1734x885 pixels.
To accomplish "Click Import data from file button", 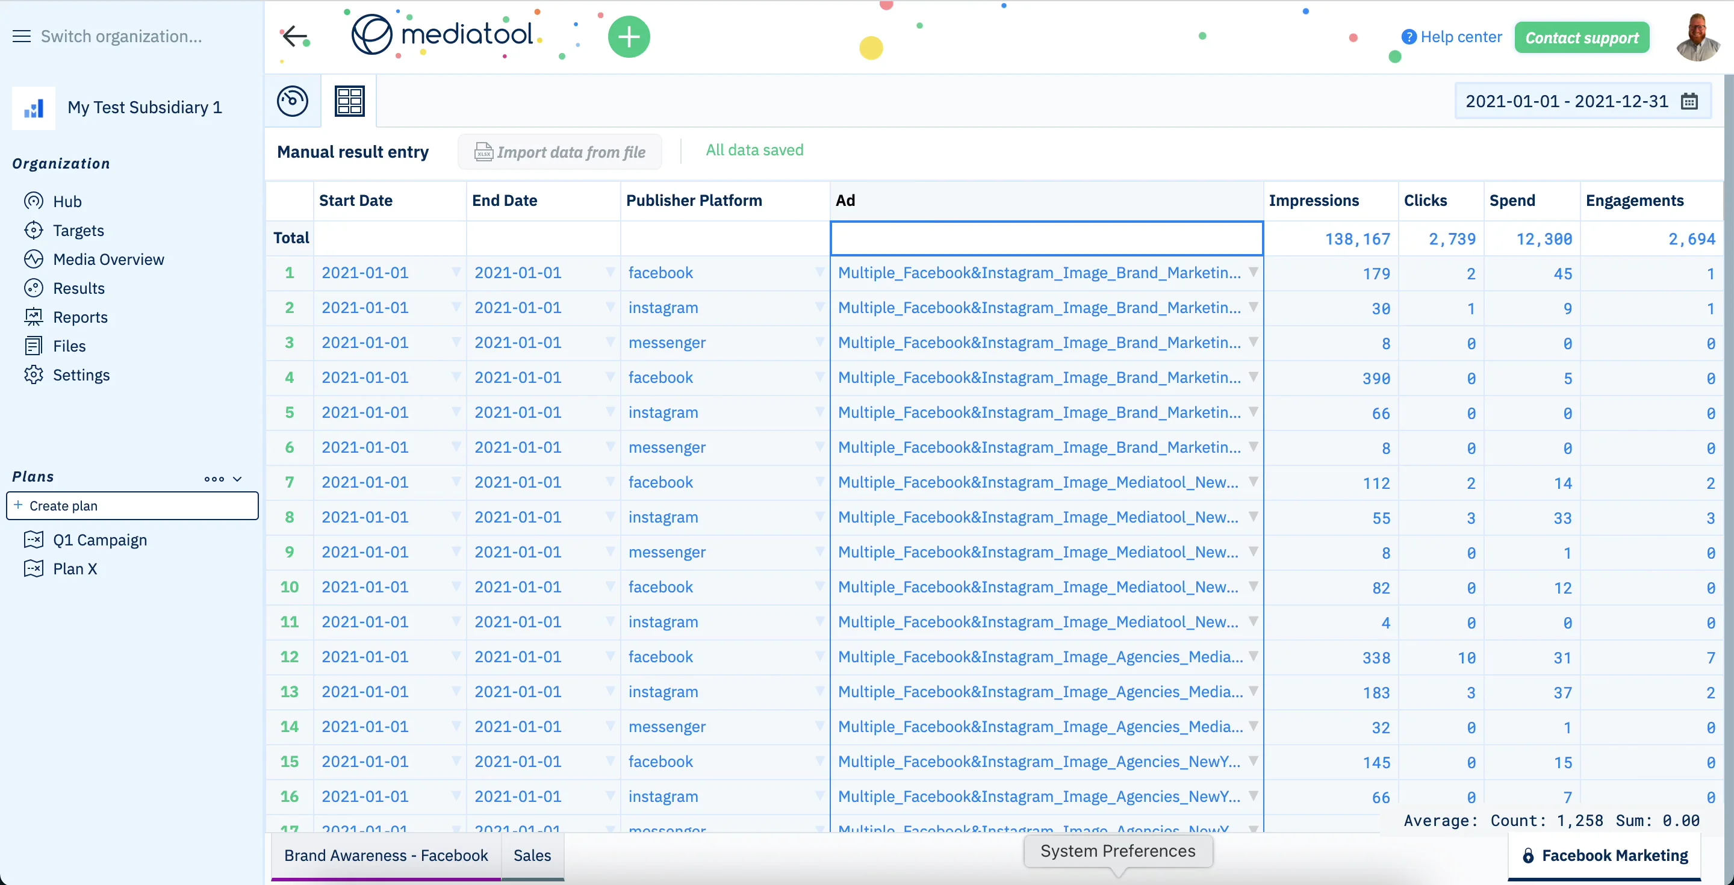I will (x=560, y=152).
